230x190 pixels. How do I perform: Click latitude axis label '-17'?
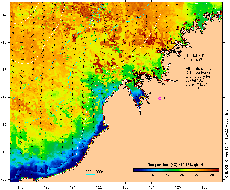(4, 97)
